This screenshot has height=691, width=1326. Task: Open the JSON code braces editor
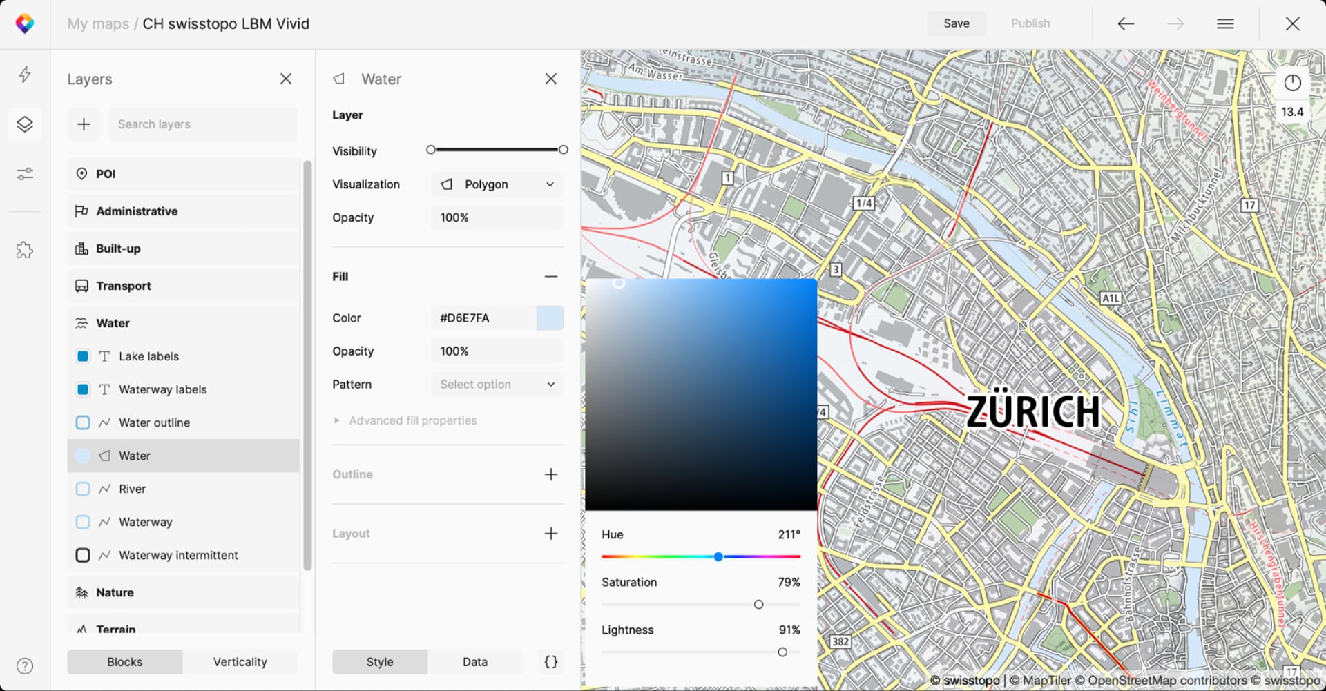551,662
